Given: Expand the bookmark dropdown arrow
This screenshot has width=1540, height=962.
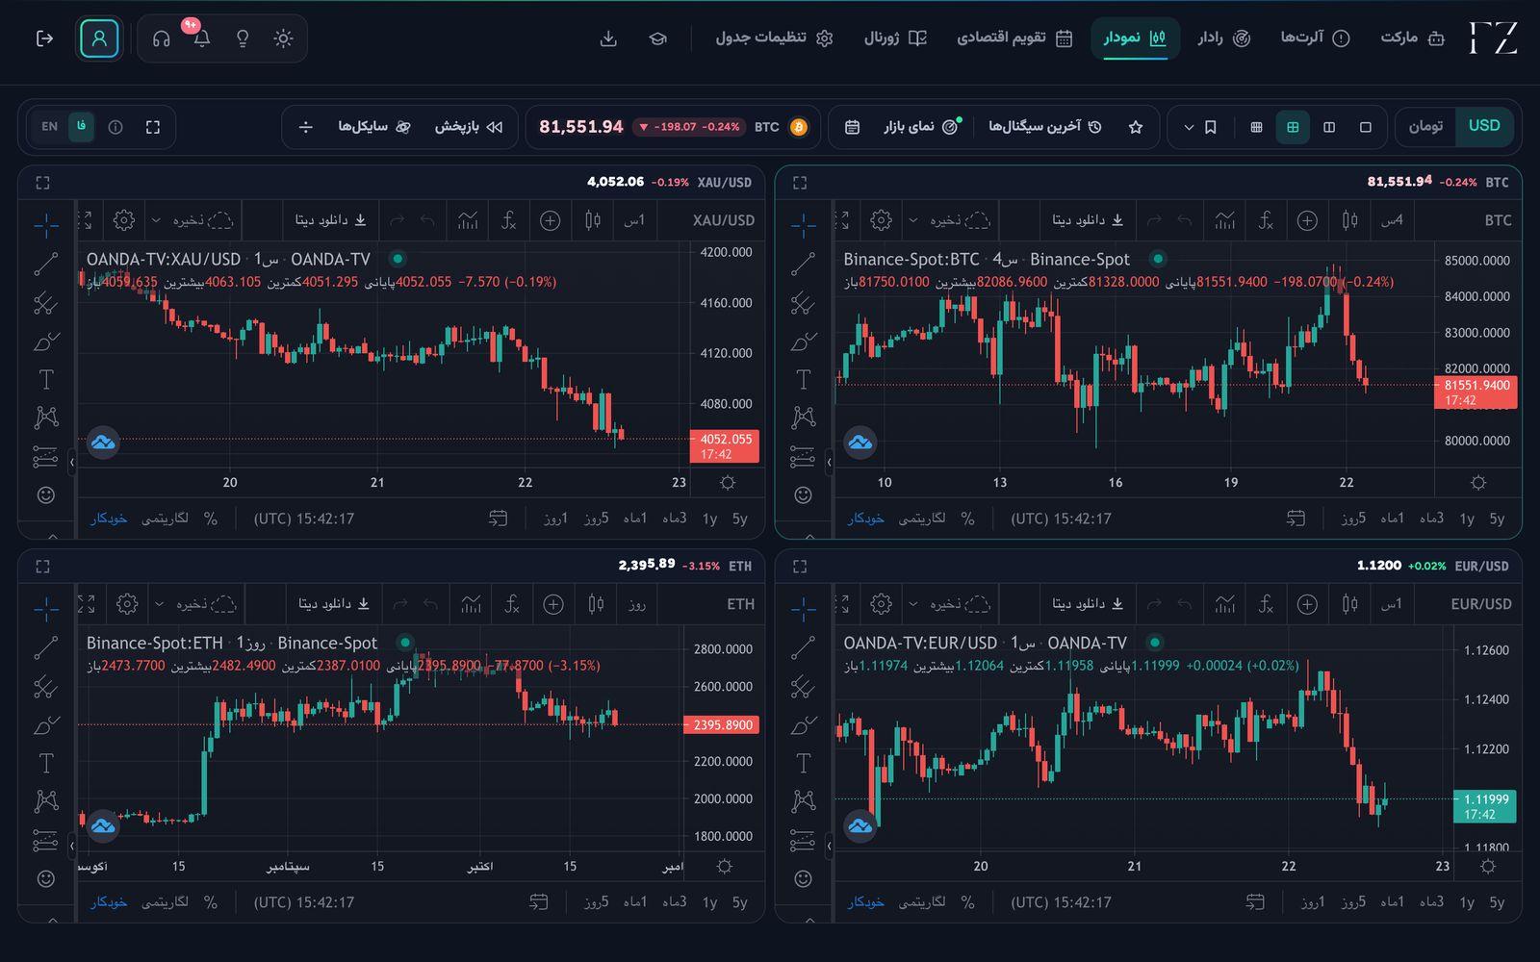Looking at the screenshot, I should tap(1189, 127).
